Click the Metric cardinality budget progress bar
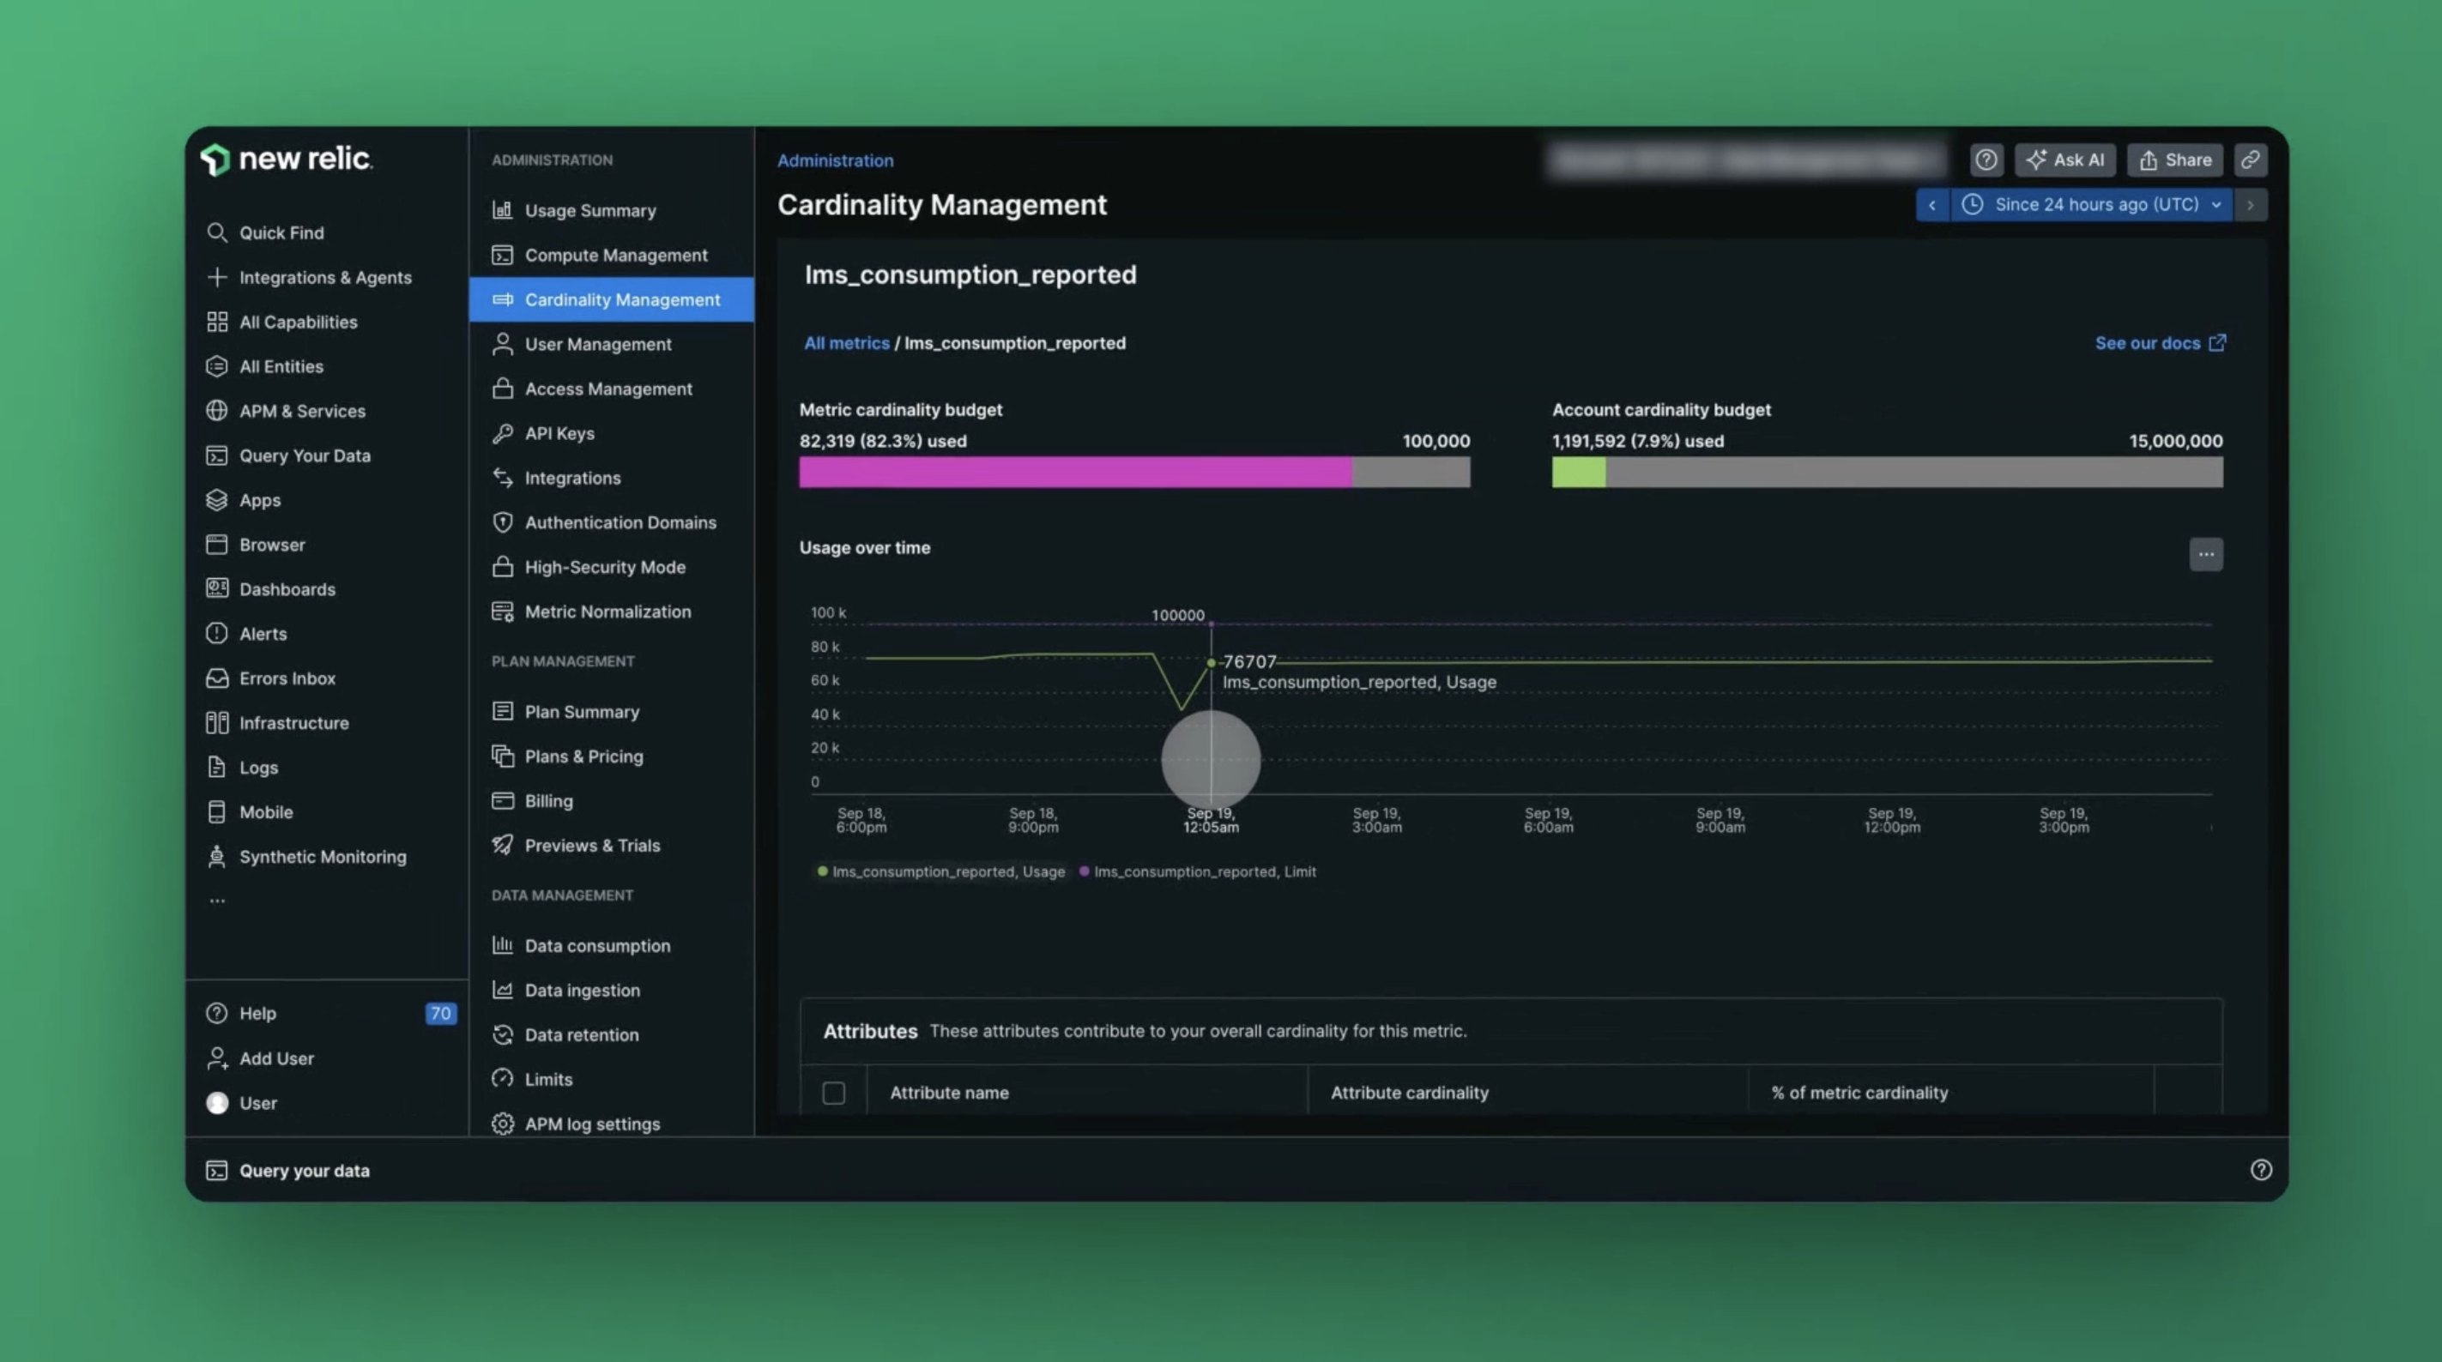The image size is (2442, 1362). pyautogui.click(x=1133, y=472)
